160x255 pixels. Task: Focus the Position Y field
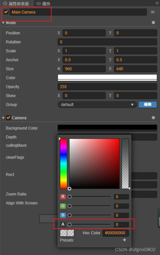click(135, 33)
